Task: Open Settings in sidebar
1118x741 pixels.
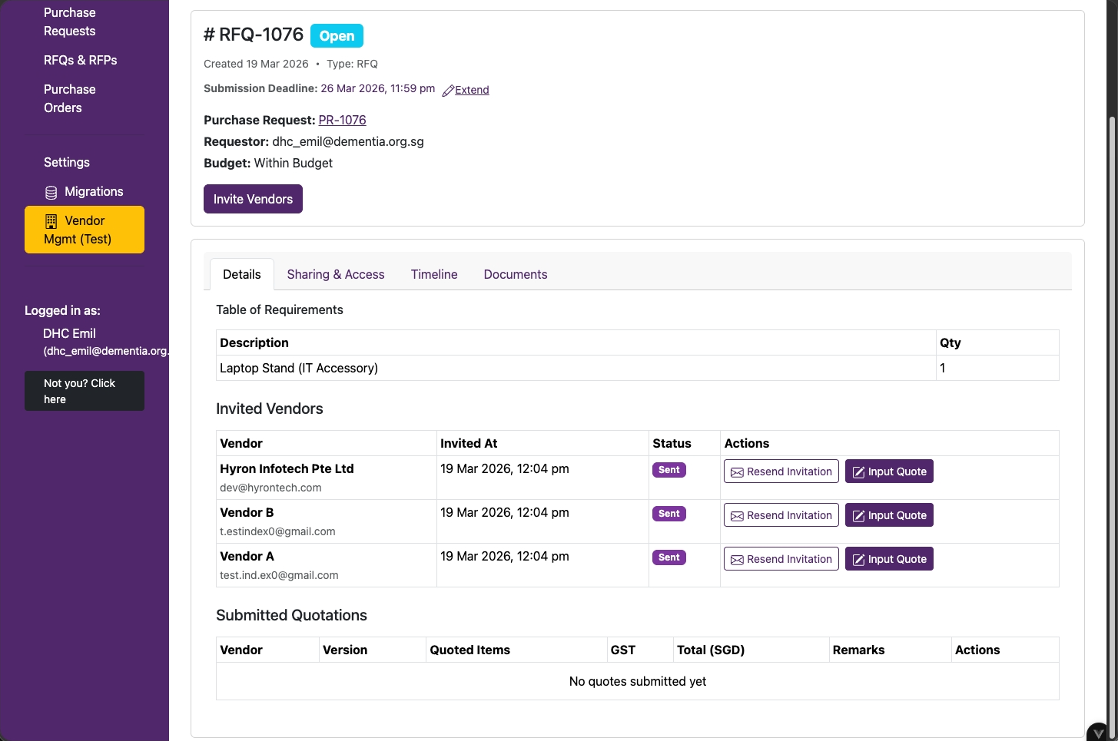Action: (67, 162)
